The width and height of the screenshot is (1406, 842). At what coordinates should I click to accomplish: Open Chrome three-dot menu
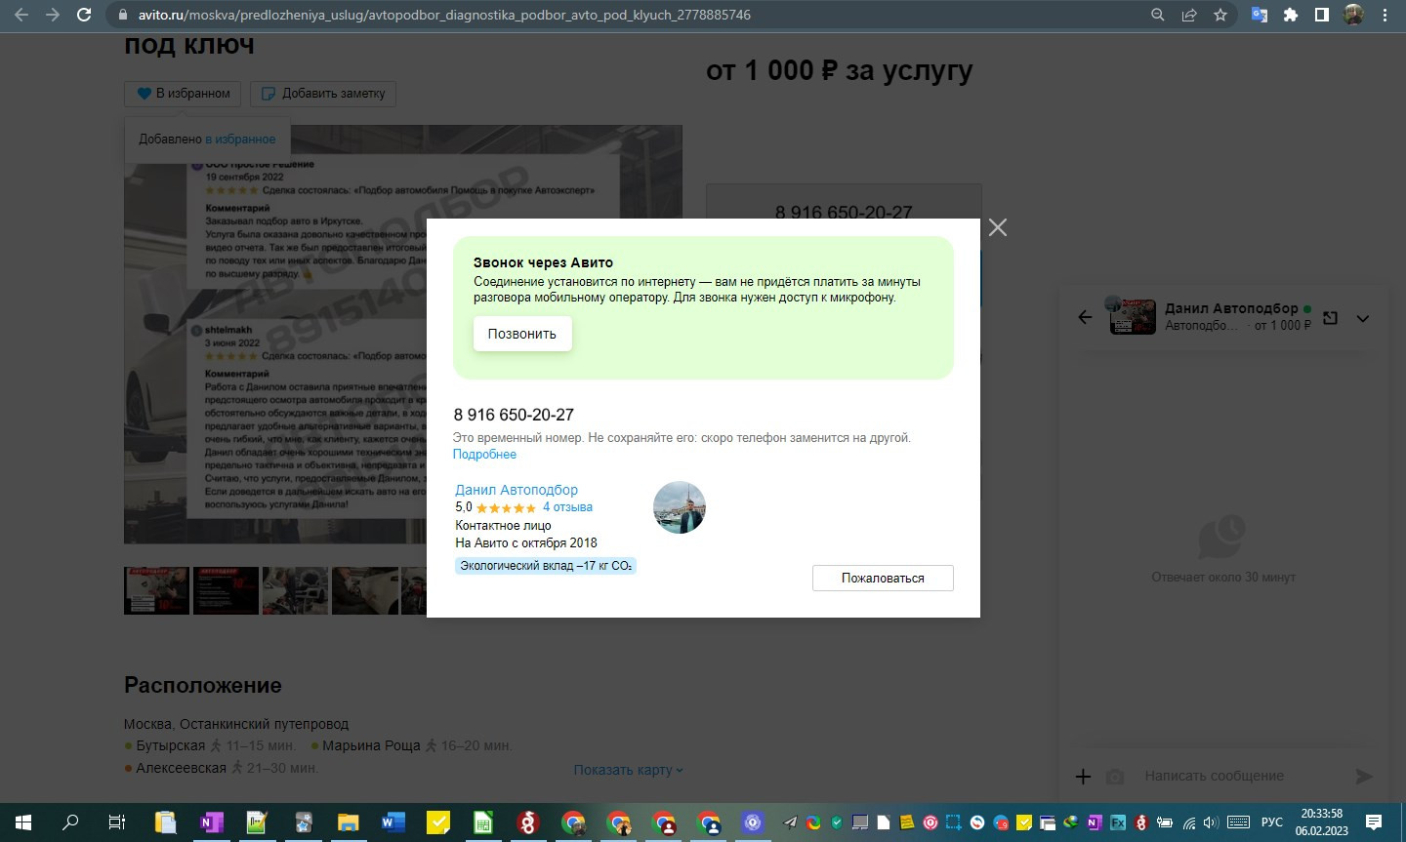1385,15
